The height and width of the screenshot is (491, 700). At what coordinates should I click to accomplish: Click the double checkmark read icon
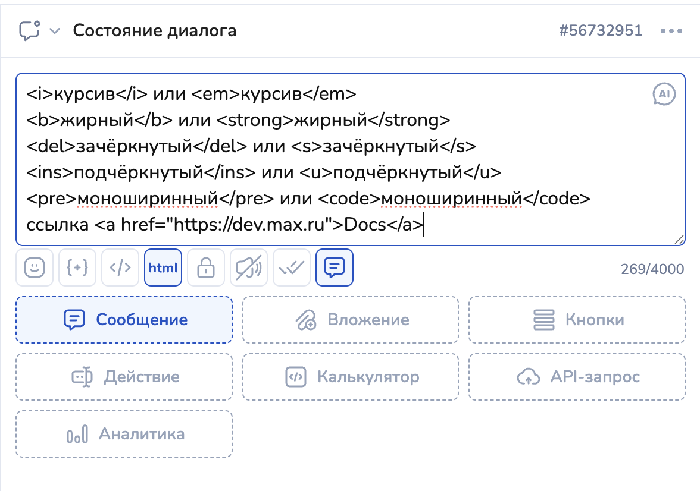[292, 268]
